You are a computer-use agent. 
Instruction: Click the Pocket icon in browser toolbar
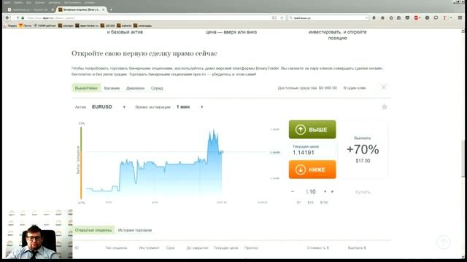407,17
